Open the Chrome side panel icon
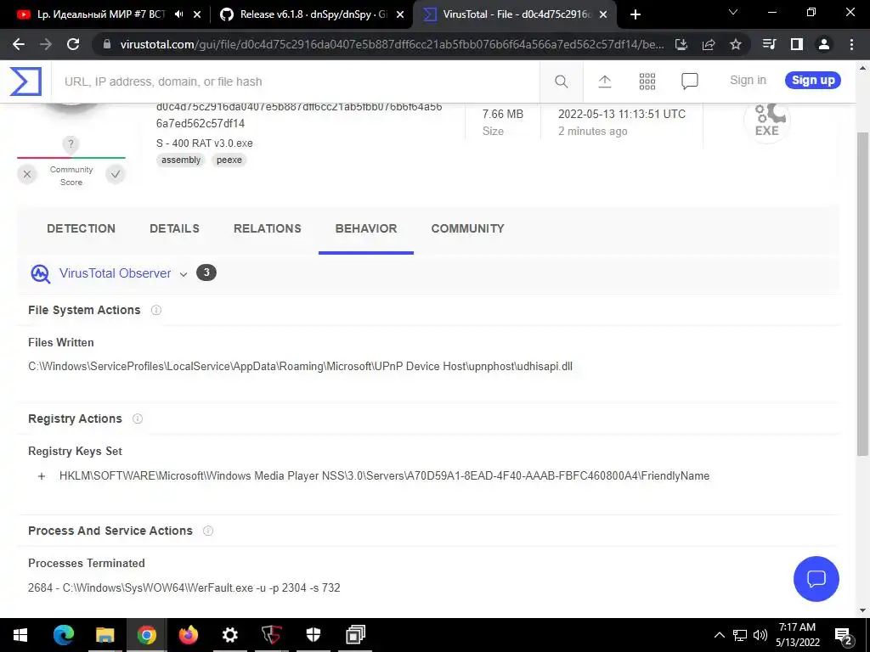 pos(797,44)
